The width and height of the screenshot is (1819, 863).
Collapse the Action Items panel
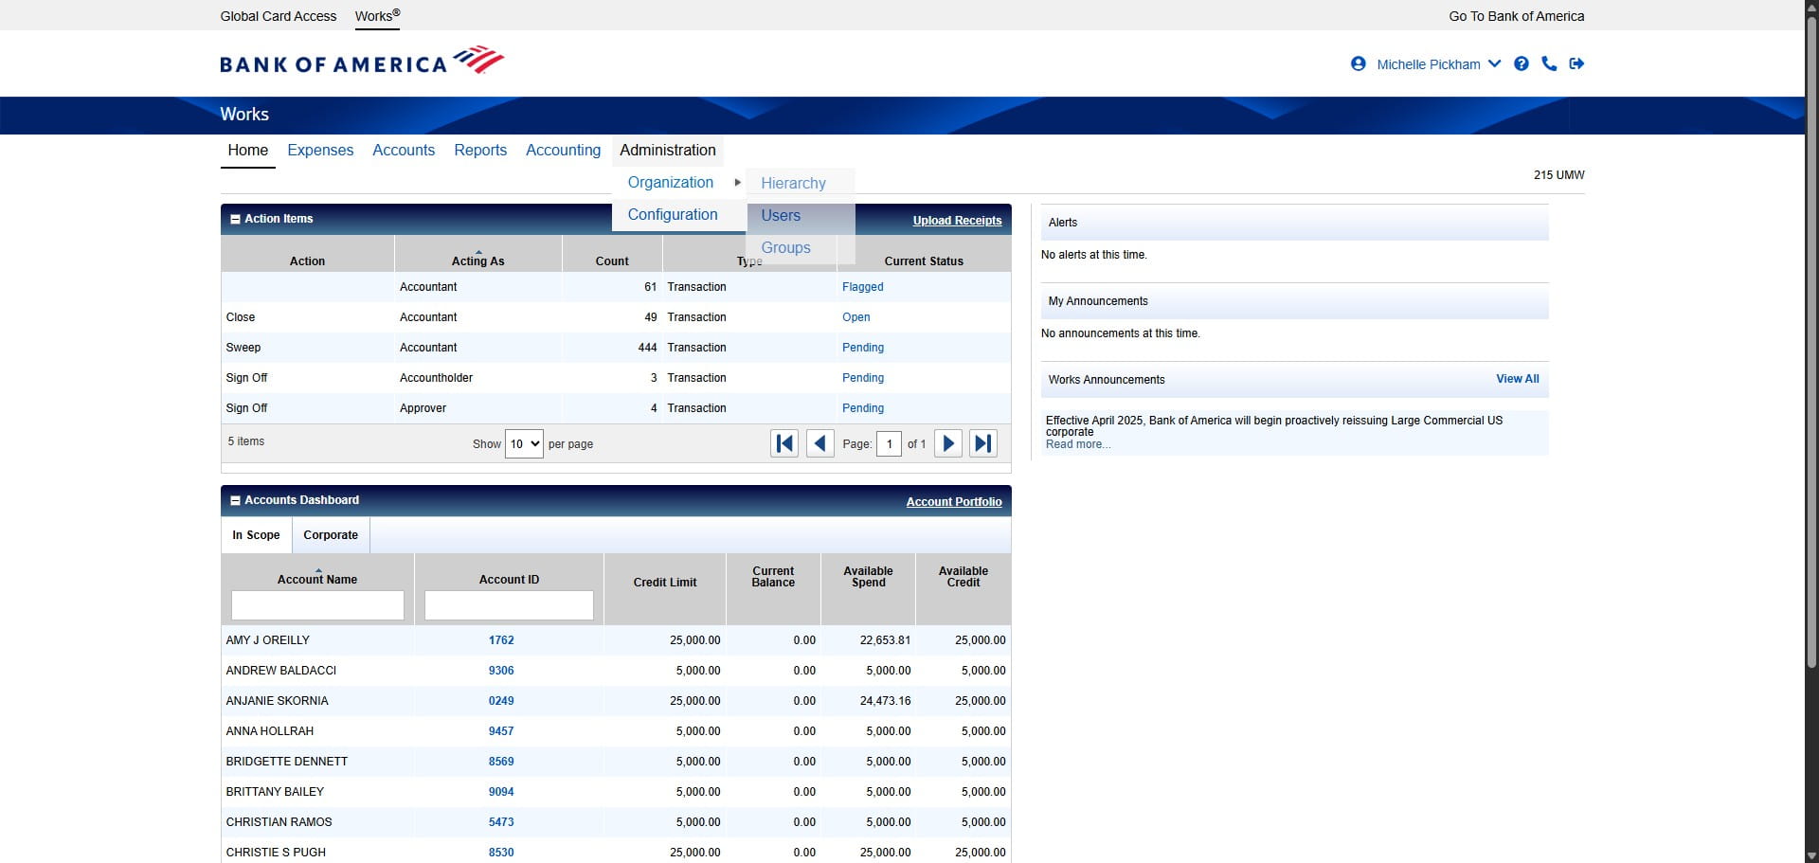[x=235, y=219]
